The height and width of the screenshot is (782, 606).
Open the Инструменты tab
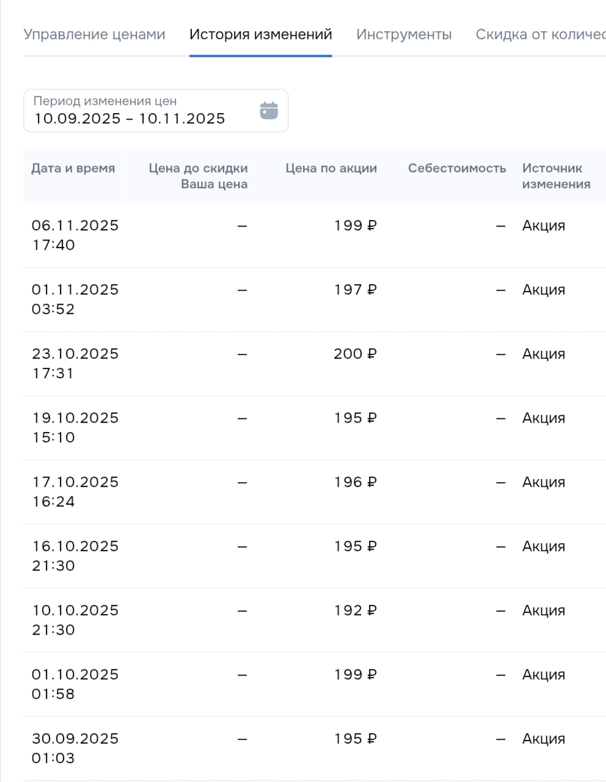[x=404, y=34]
